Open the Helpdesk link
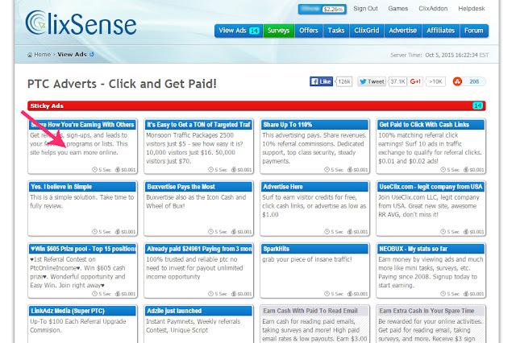This screenshot has width=516, height=343. pos(472,9)
